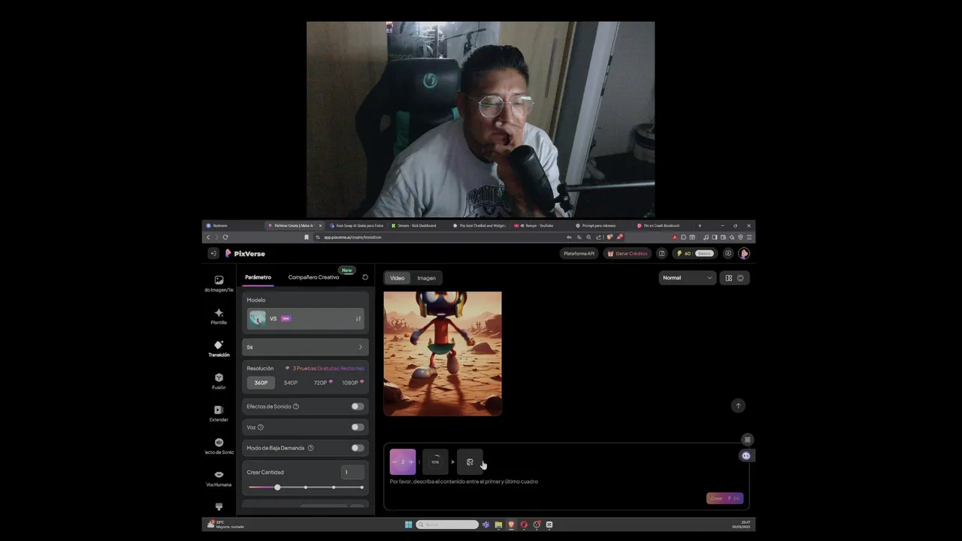Select the 720P resolution option
The width and height of the screenshot is (962, 541).
tap(322, 382)
